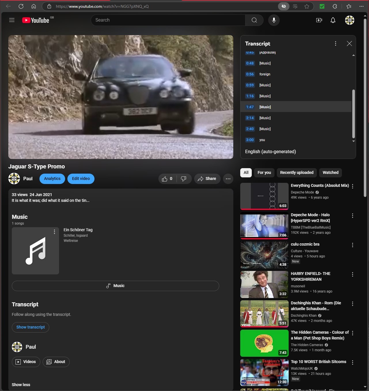The image size is (369, 391).
Task: Open options for The Hidden Cameras video
Action: 353,333
